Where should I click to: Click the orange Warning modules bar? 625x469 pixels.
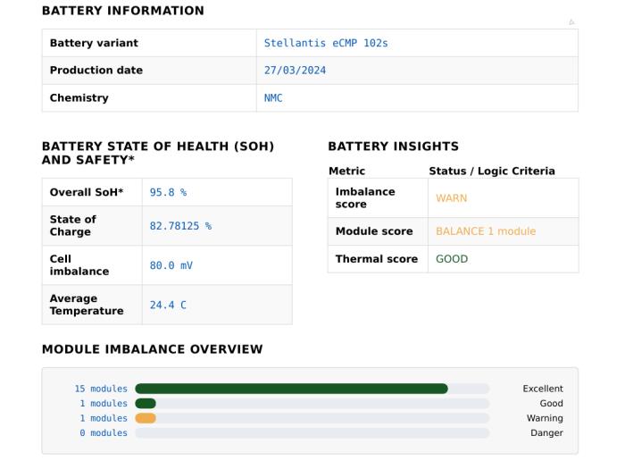coord(146,418)
